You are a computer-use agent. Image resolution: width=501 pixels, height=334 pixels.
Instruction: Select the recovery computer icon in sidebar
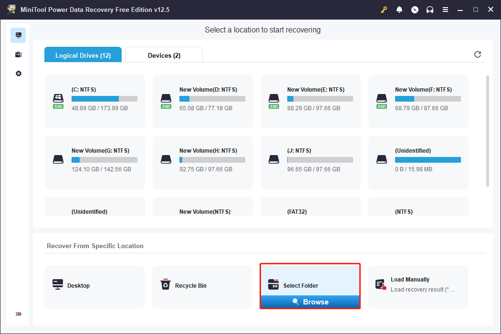(x=19, y=35)
